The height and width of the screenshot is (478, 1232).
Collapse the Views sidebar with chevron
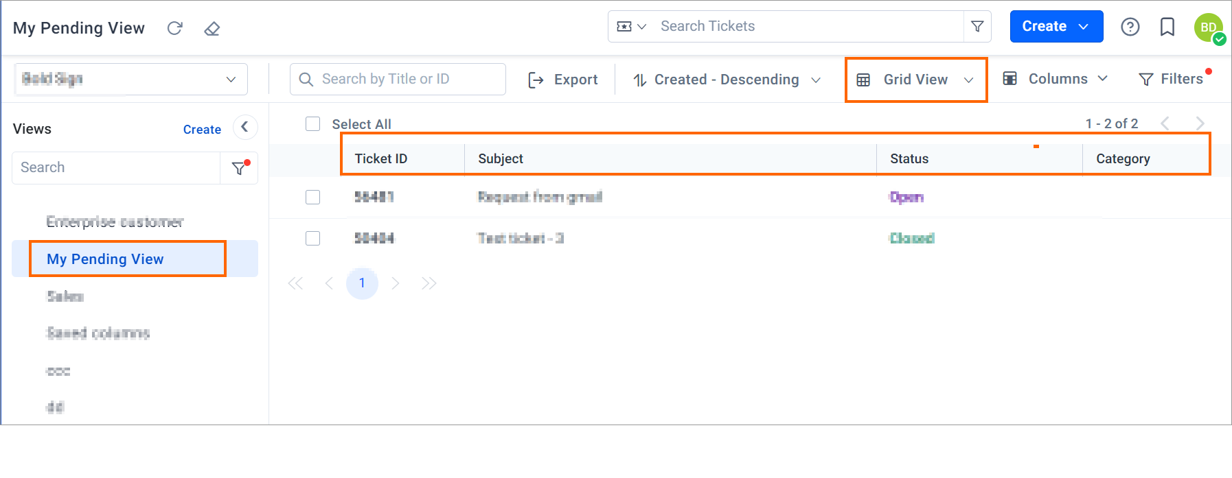[x=245, y=127]
